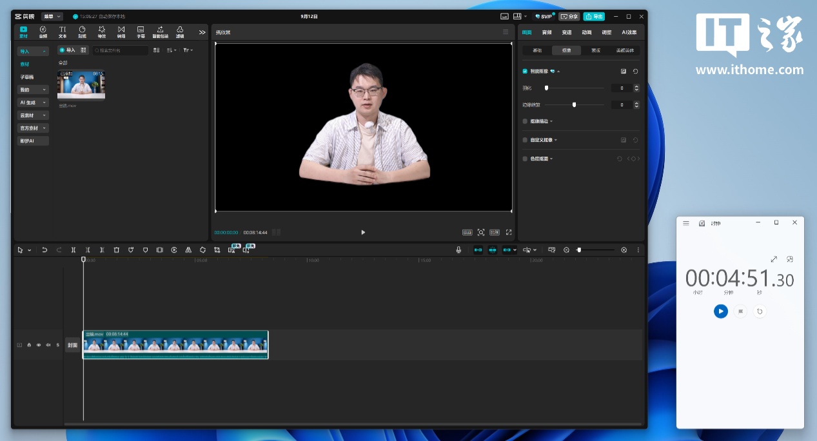Open the 贴纸 (Stickers) panel icon

coord(82,32)
